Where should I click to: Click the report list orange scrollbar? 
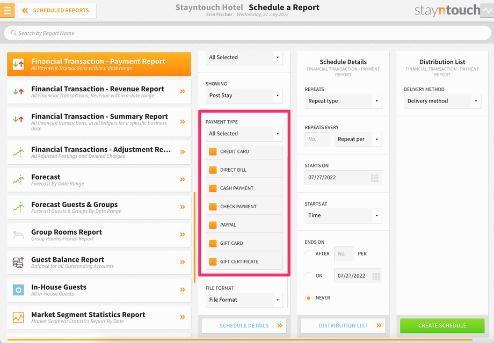tap(195, 237)
